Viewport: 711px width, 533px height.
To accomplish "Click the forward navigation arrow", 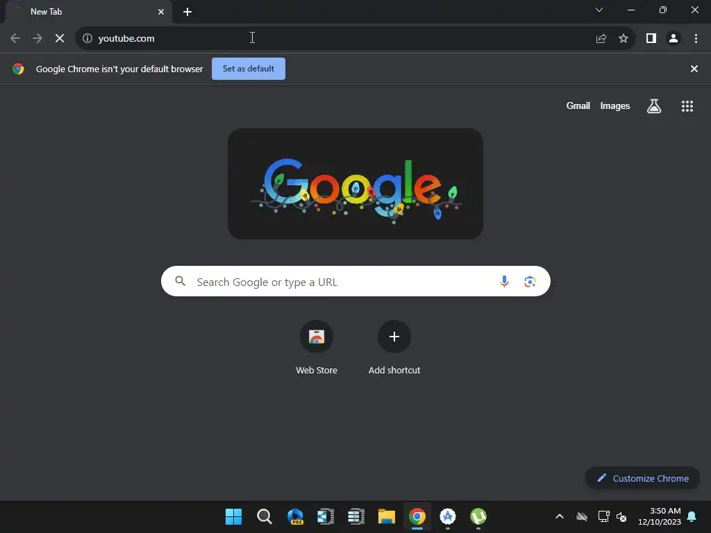I will click(37, 39).
